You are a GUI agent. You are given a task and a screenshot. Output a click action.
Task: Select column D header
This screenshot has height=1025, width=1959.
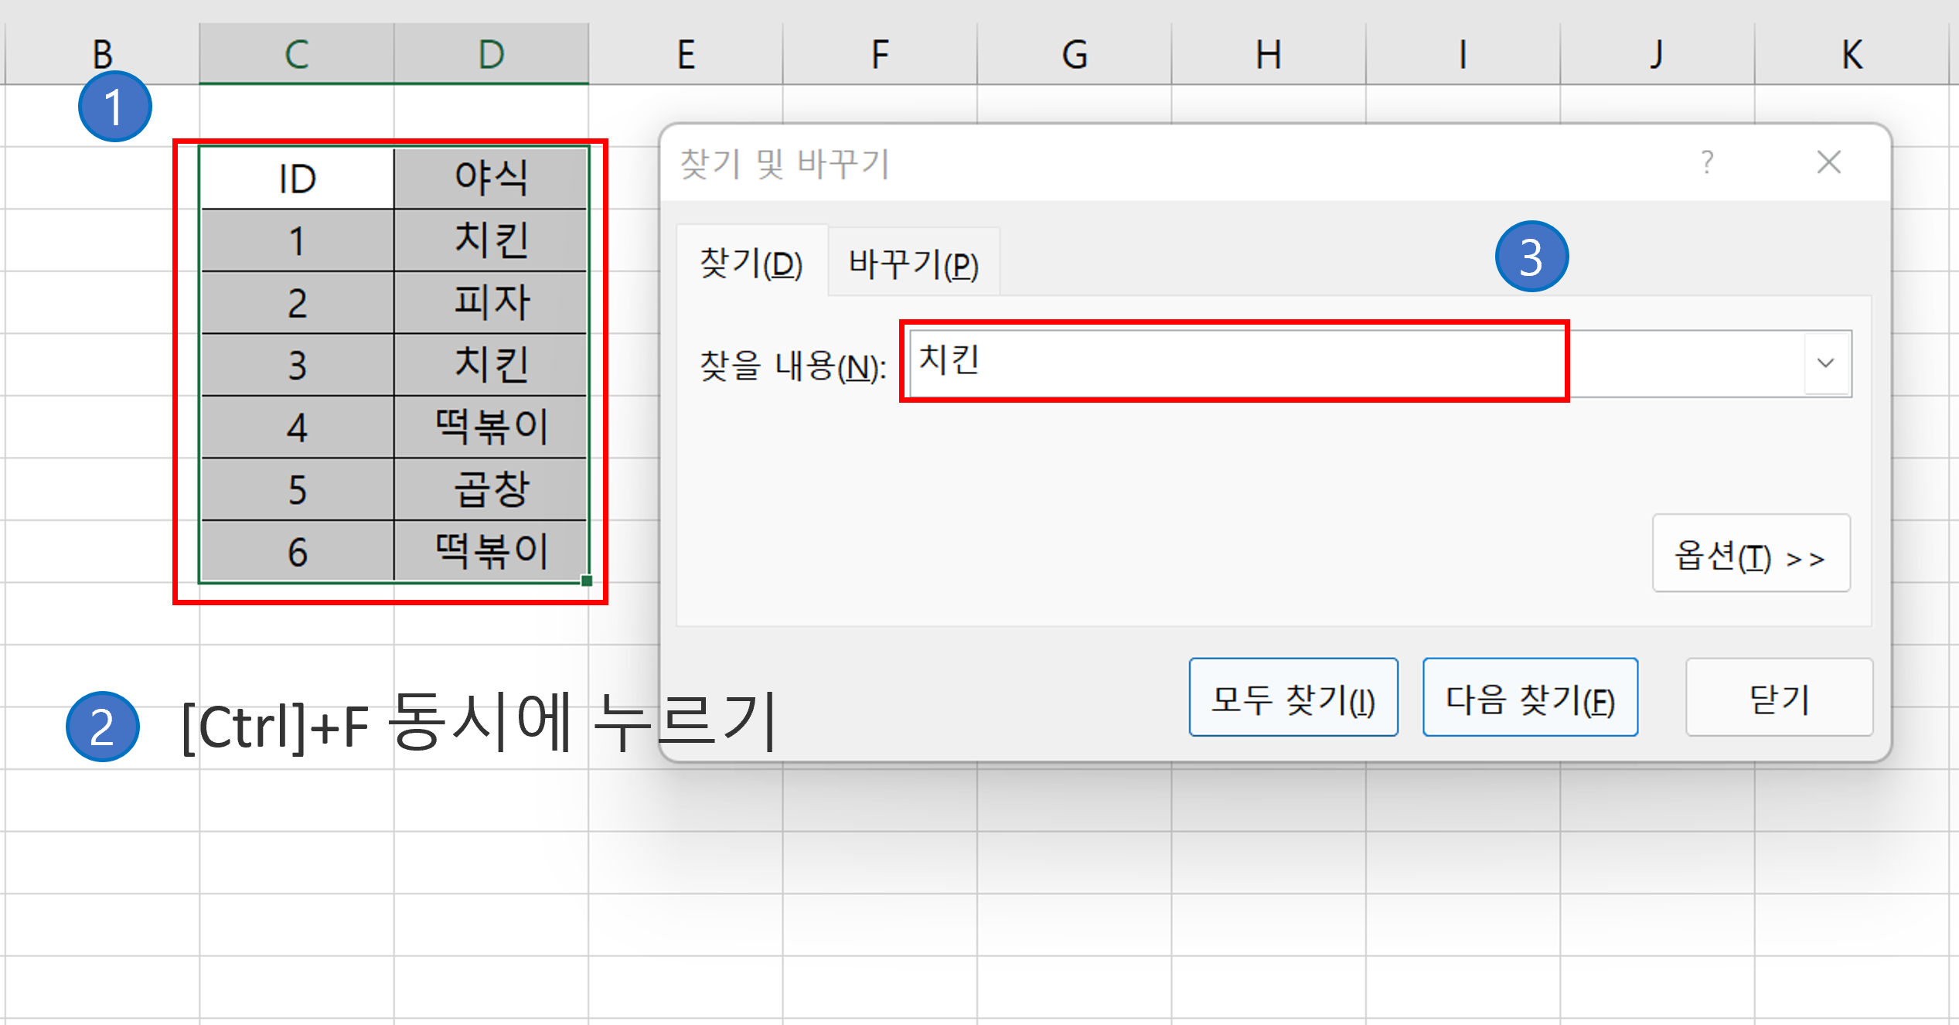tap(490, 53)
